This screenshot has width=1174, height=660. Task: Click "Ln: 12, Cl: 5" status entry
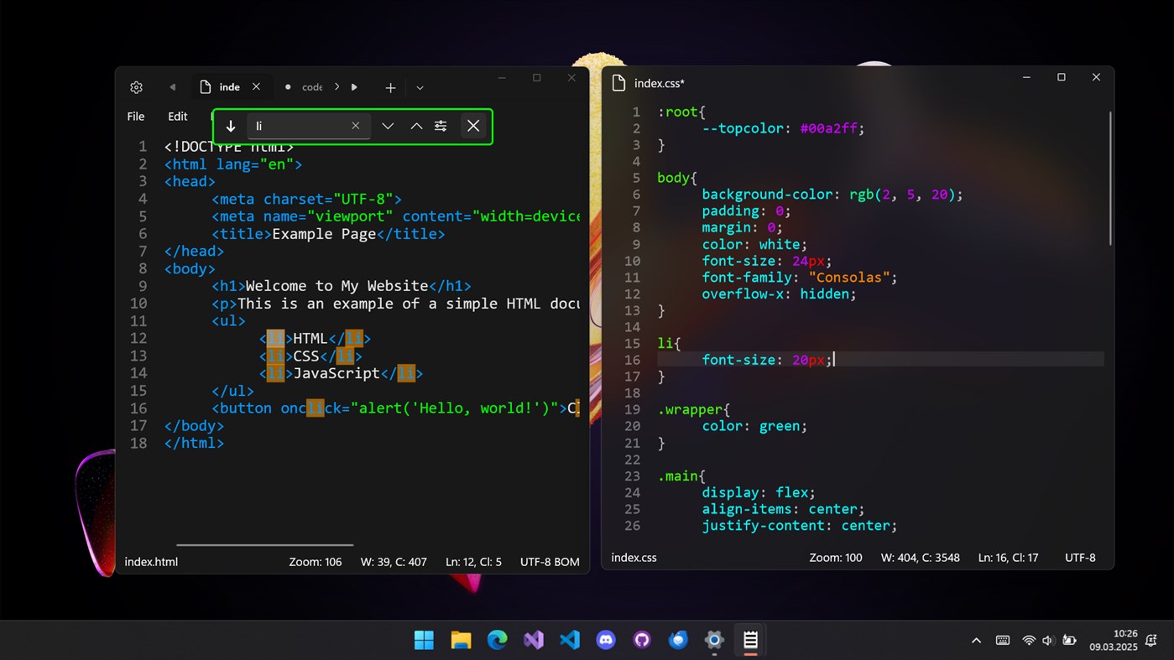pos(473,562)
